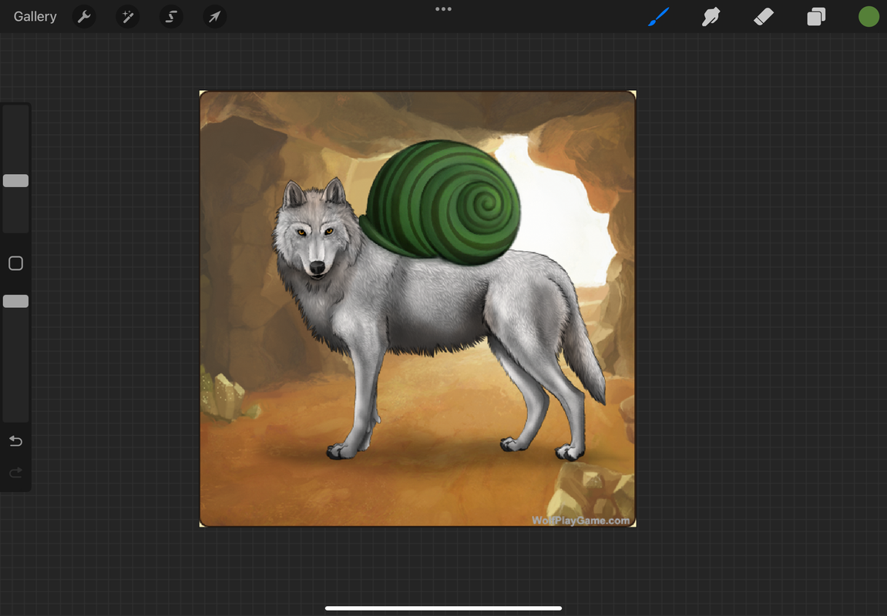Click the brush size slider handle
Viewport: 887px width, 616px height.
[x=16, y=181]
